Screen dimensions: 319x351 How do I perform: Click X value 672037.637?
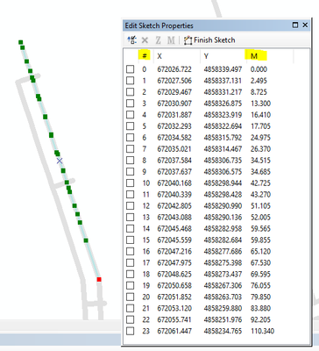coord(174,172)
